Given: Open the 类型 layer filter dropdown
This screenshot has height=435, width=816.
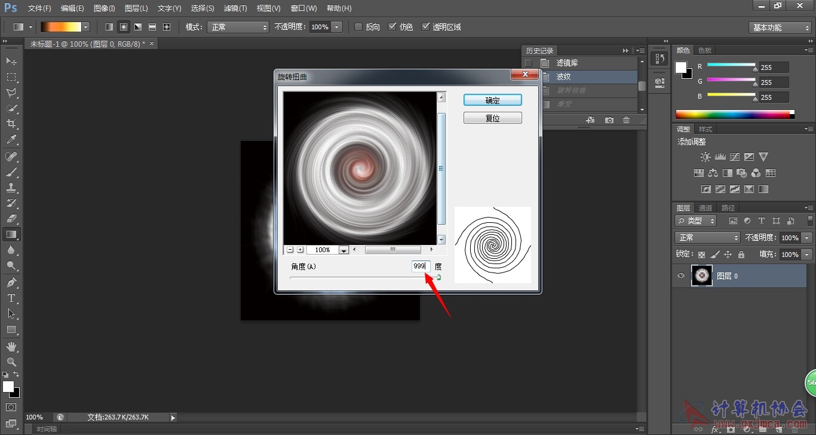Looking at the screenshot, I should tap(696, 220).
